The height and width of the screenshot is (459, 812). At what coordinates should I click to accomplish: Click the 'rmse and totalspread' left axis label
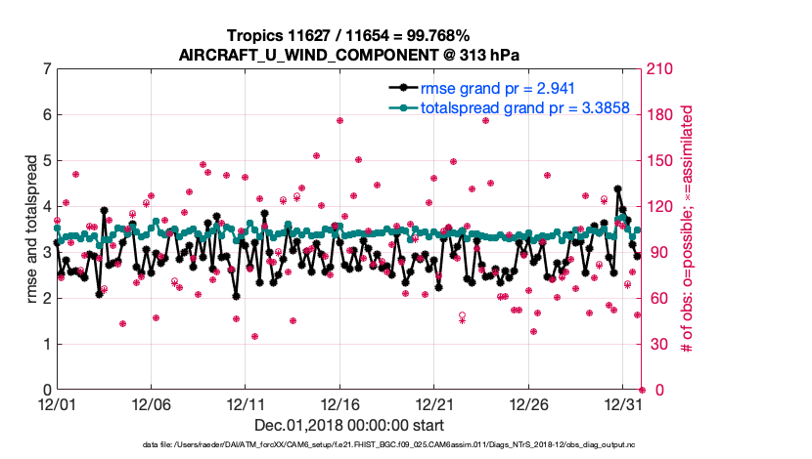point(31,229)
